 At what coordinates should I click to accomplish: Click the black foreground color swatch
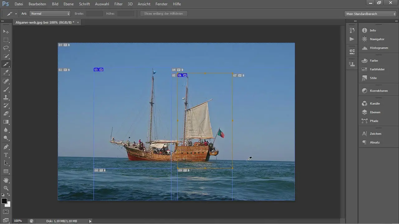(4, 201)
